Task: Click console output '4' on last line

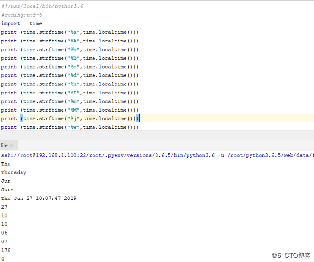Action: click(2, 259)
